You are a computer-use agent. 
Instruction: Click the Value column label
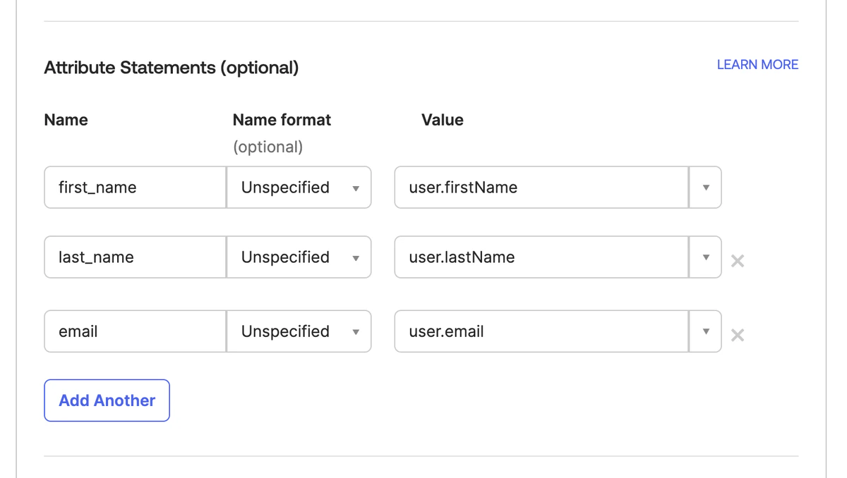tap(443, 120)
